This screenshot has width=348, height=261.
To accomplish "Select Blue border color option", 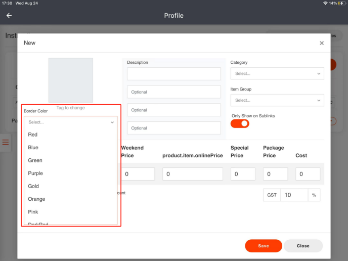I will point(33,148).
